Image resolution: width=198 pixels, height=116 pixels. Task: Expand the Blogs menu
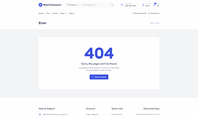72,13
